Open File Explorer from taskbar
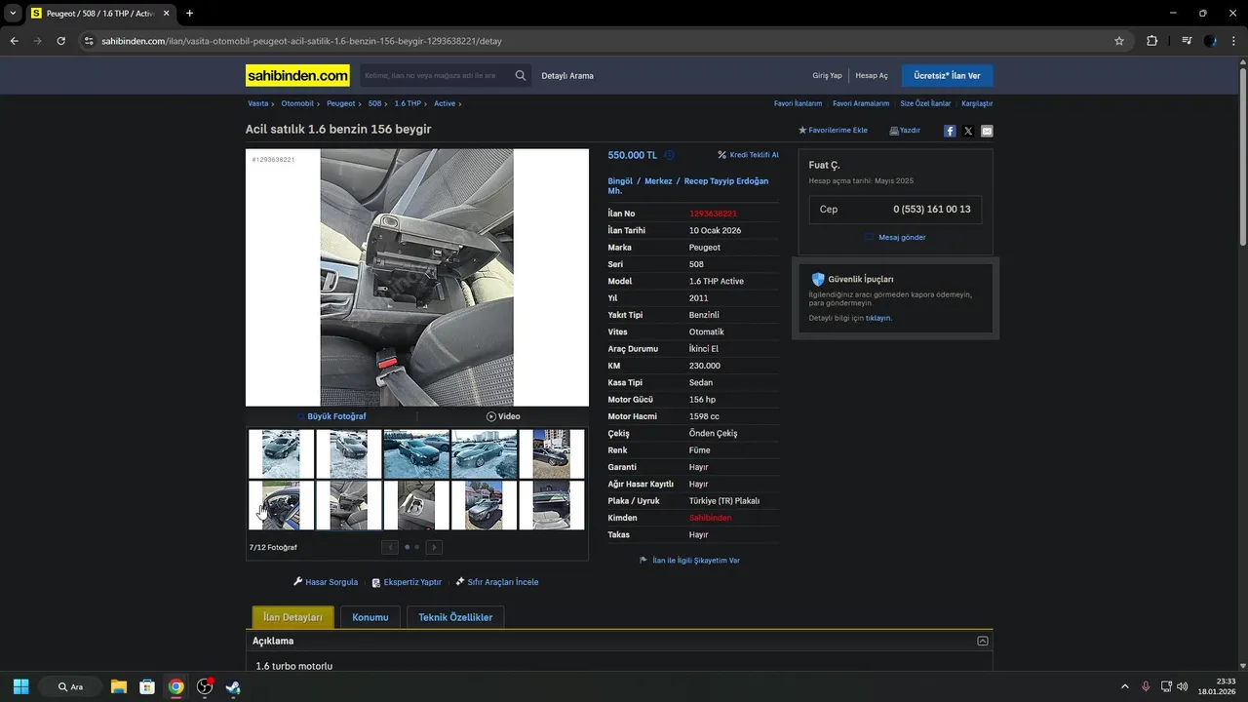 [118, 686]
